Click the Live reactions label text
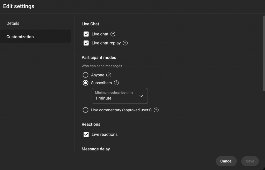Viewport: 265px width, 170px height. [105, 135]
